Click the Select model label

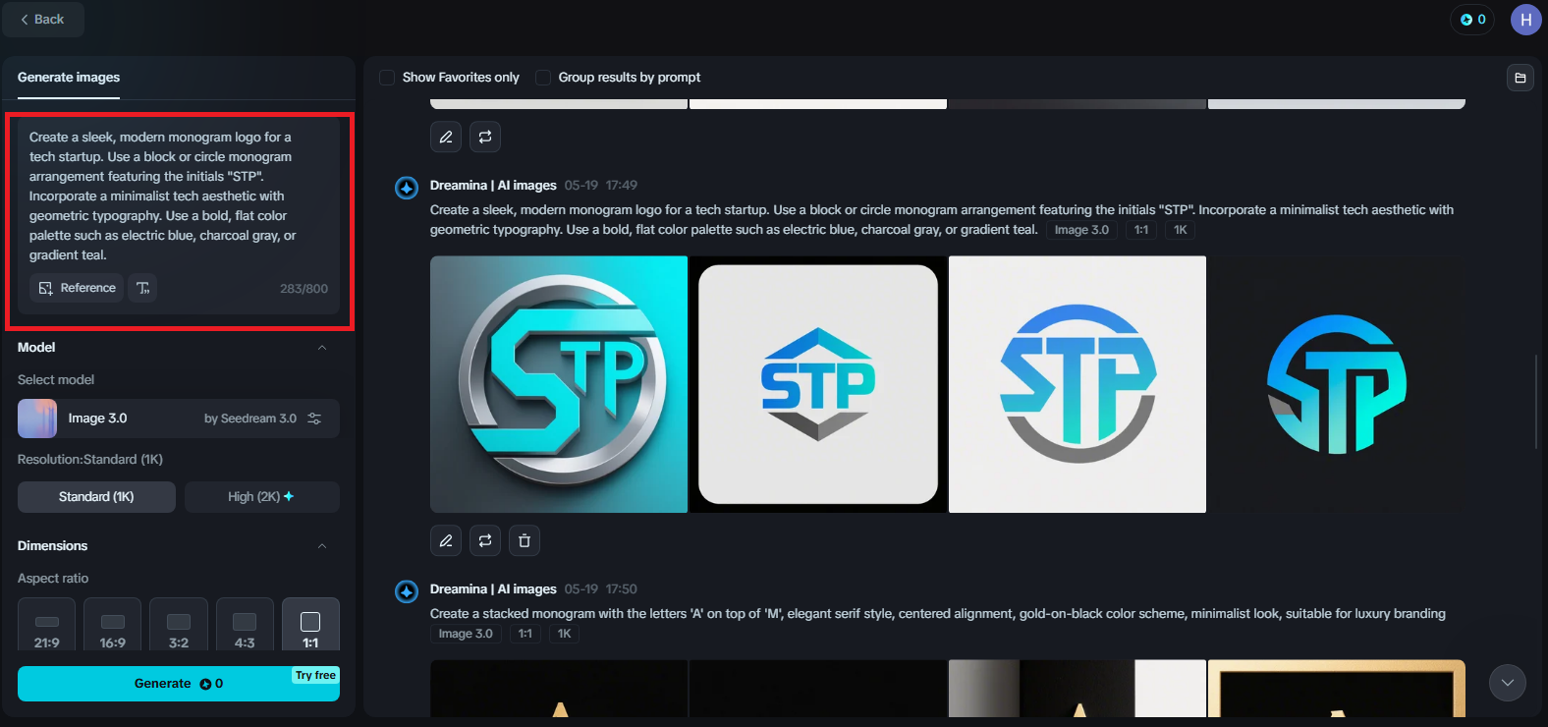coord(56,380)
